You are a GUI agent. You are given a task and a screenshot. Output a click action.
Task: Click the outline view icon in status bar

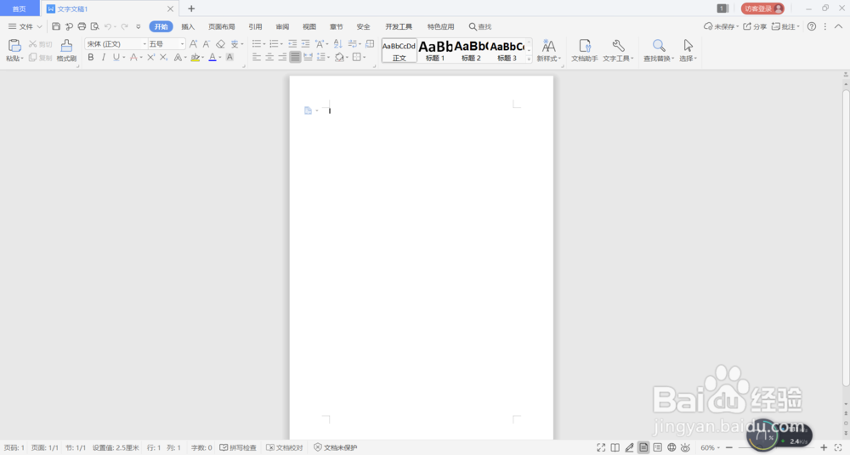click(x=657, y=447)
